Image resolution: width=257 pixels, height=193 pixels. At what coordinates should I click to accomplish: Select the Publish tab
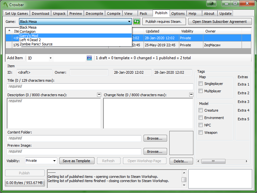(161, 13)
